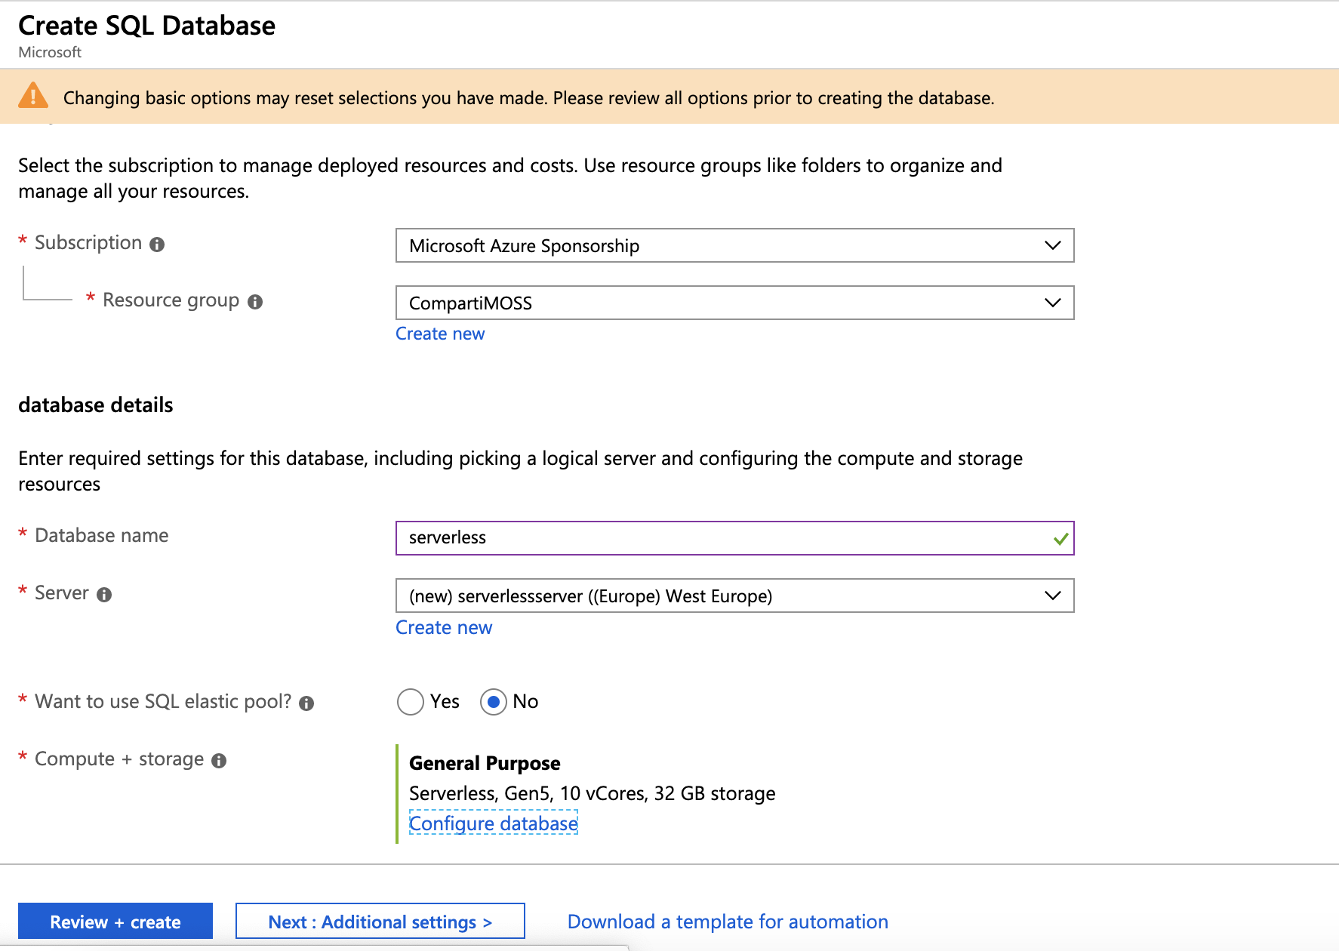Viewport: 1339px width, 951px height.
Task: Click the Resource group info icon
Action: click(254, 300)
